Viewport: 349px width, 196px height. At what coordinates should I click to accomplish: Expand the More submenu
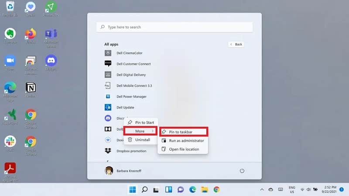pos(140,131)
